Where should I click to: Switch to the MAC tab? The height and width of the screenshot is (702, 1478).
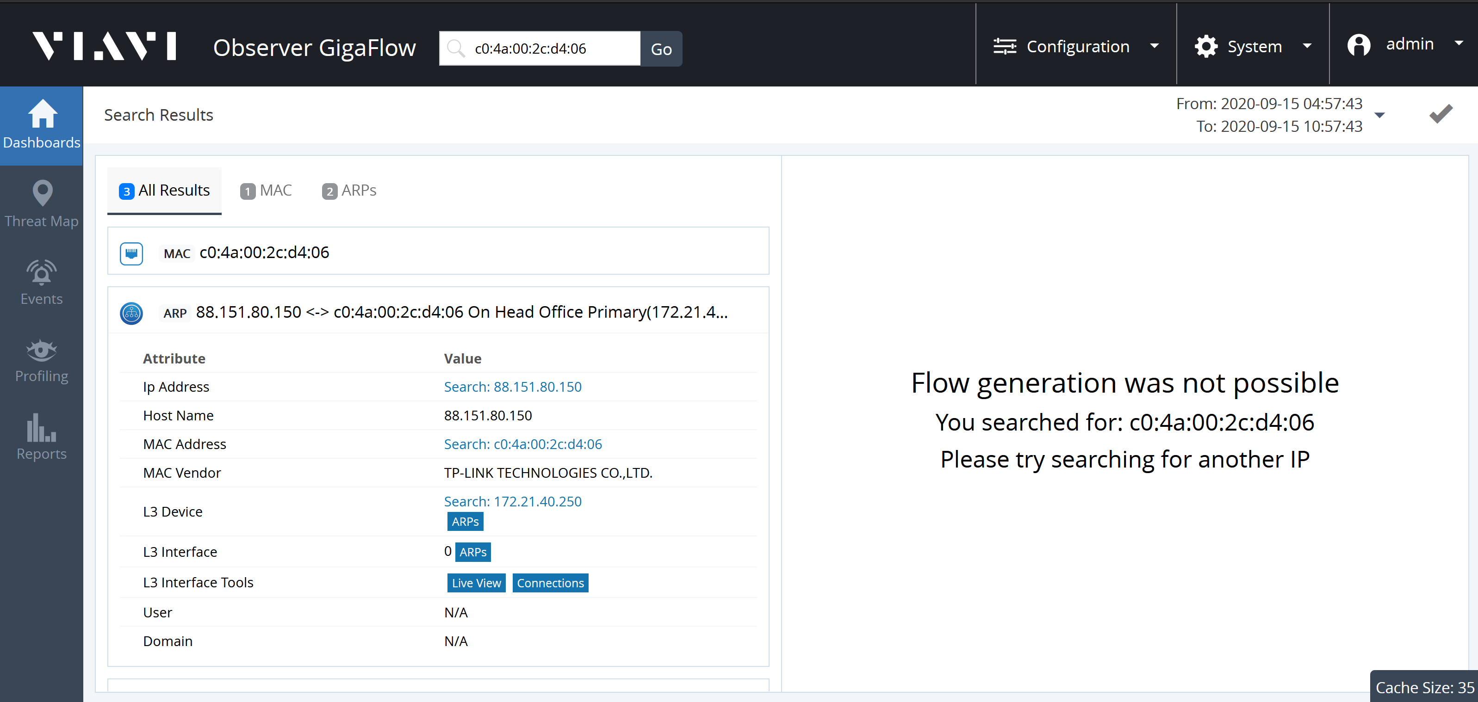coord(266,191)
